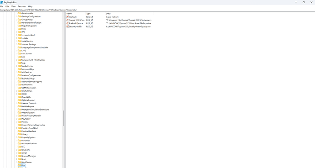Image resolution: width=315 pixels, height=168 pixels.
Task: Expand the Lock Screen key
Action: click(x=17, y=54)
